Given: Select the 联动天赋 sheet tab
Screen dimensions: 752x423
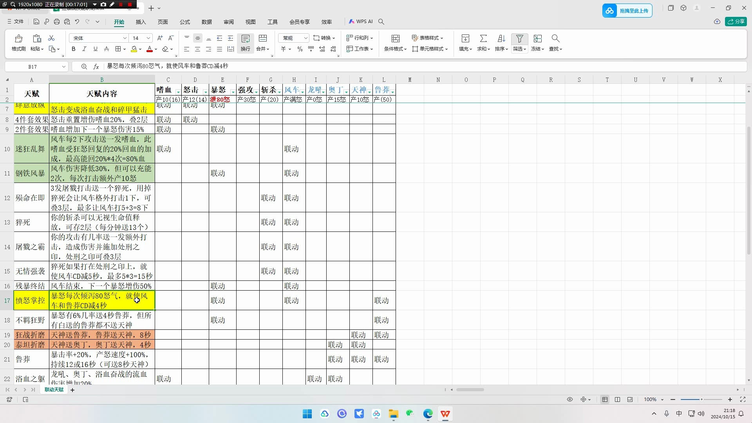Looking at the screenshot, I should coord(54,390).
